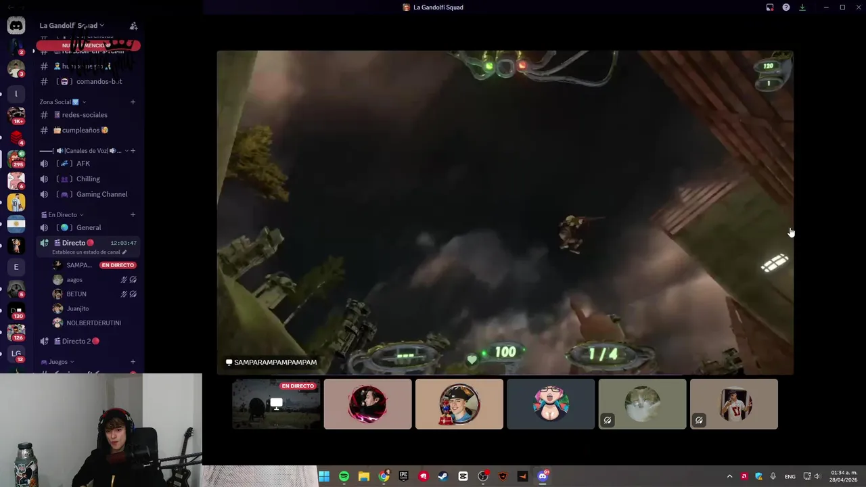Select participant tile with red circle avatar
This screenshot has height=487, width=866.
367,404
